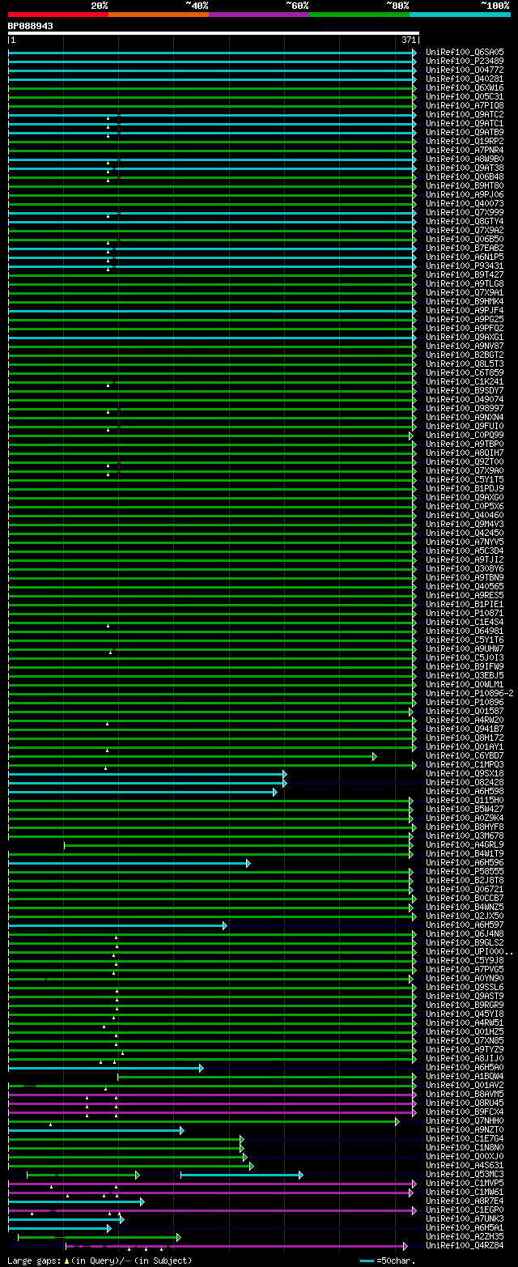Screen dimensions: 518x1267
Task: Select the label UniRef100_B9HT80
Action: (464, 185)
